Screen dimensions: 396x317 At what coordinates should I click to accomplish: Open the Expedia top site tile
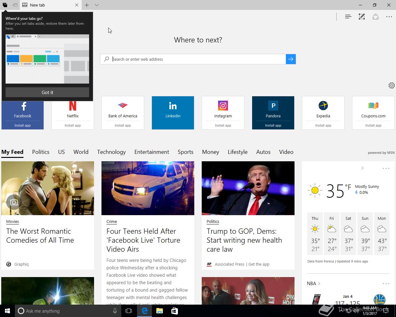coord(323,112)
